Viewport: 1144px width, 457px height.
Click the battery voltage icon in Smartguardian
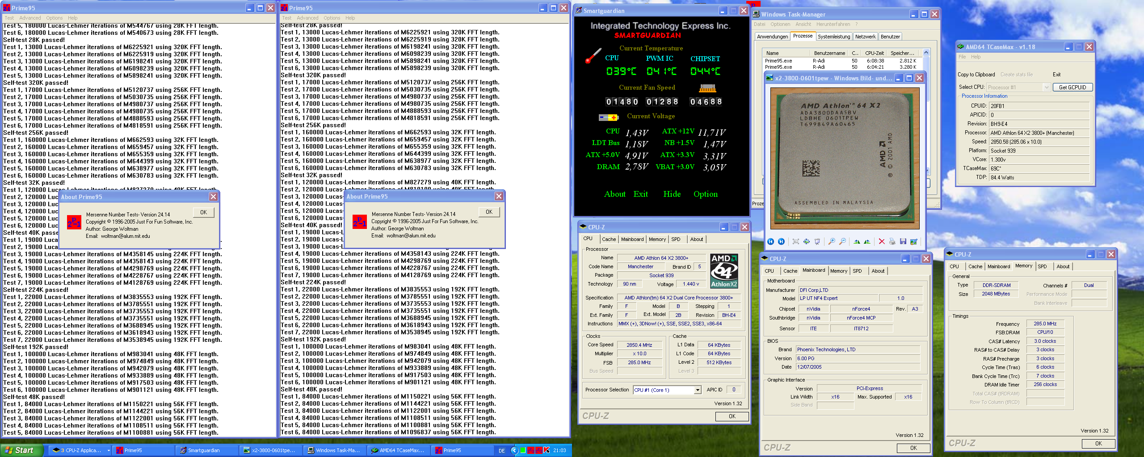(x=608, y=117)
